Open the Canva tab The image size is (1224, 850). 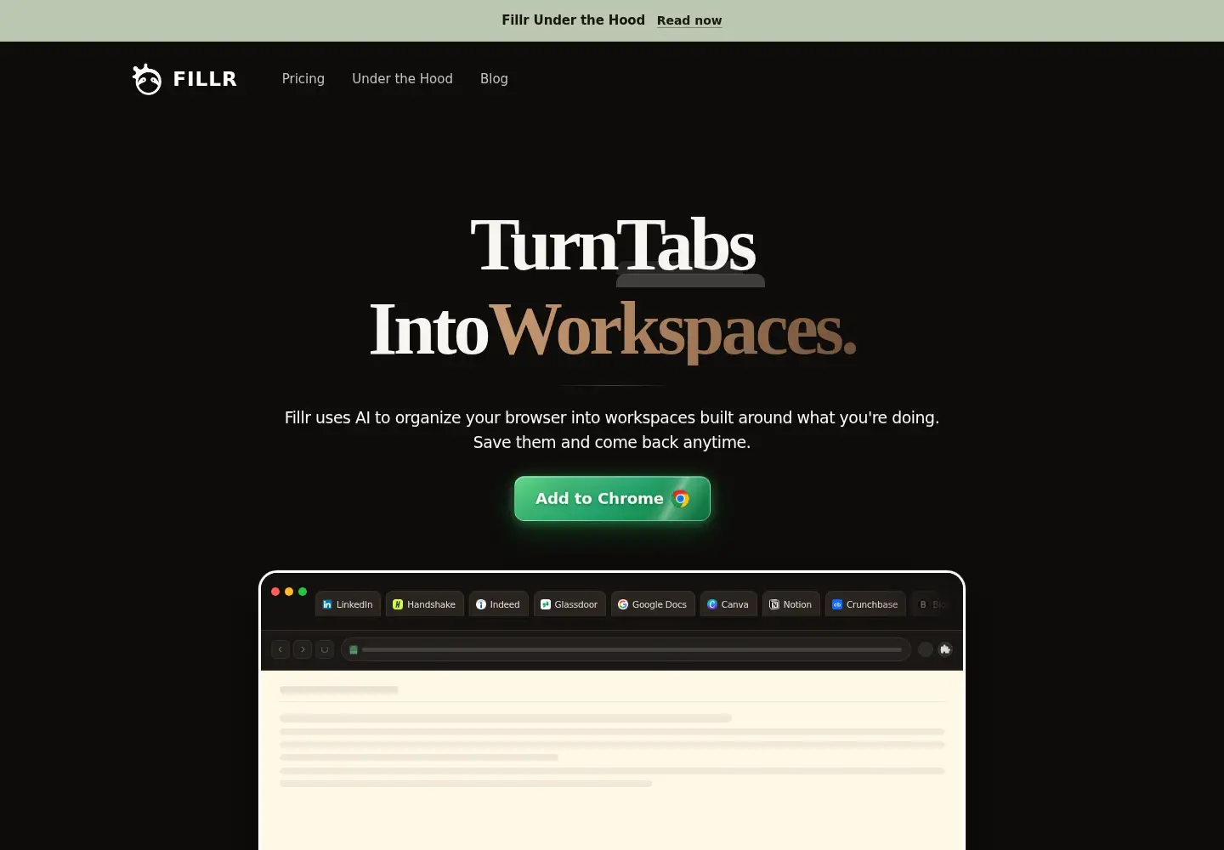pos(728,604)
